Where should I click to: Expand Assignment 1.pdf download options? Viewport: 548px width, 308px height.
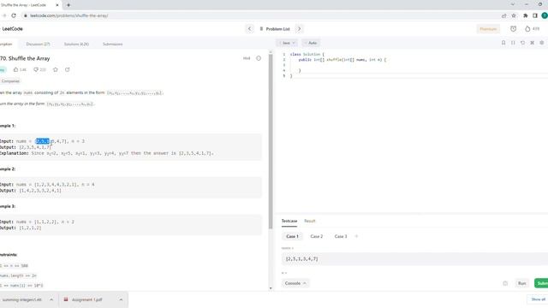pos(121,299)
